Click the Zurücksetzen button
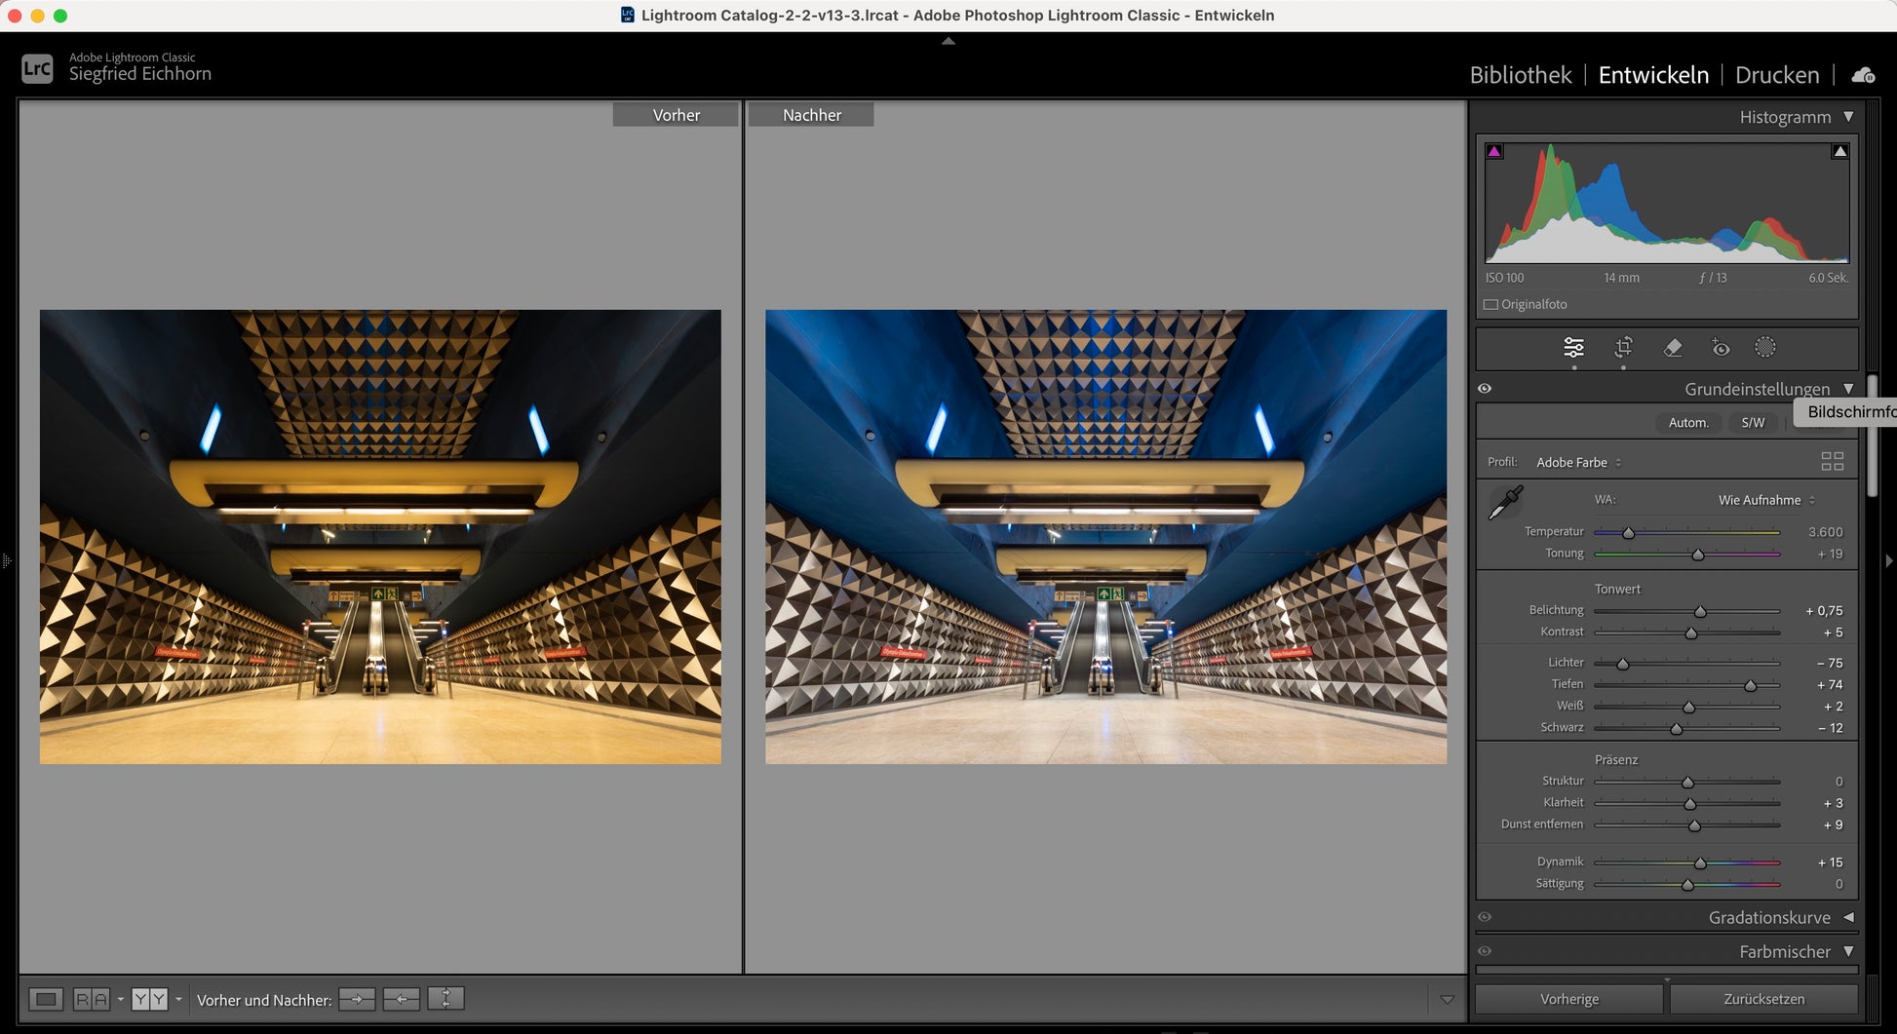Viewport: 1897px width, 1034px height. 1763,999
